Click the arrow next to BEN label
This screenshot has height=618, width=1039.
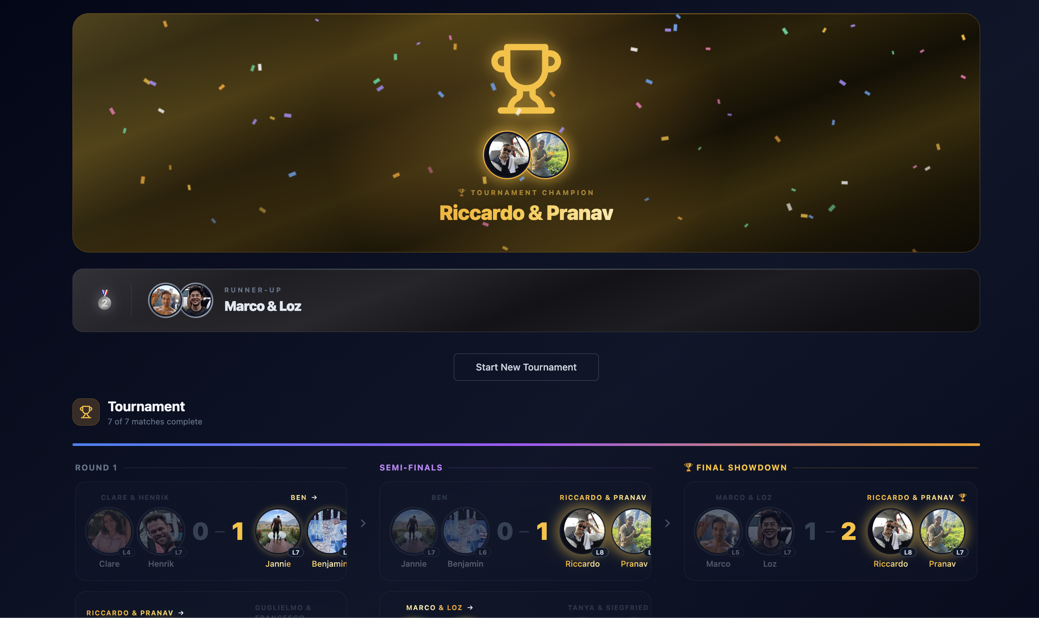(314, 498)
